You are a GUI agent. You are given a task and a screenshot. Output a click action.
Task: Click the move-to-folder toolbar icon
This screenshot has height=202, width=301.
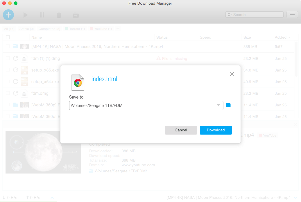tap(76, 15)
